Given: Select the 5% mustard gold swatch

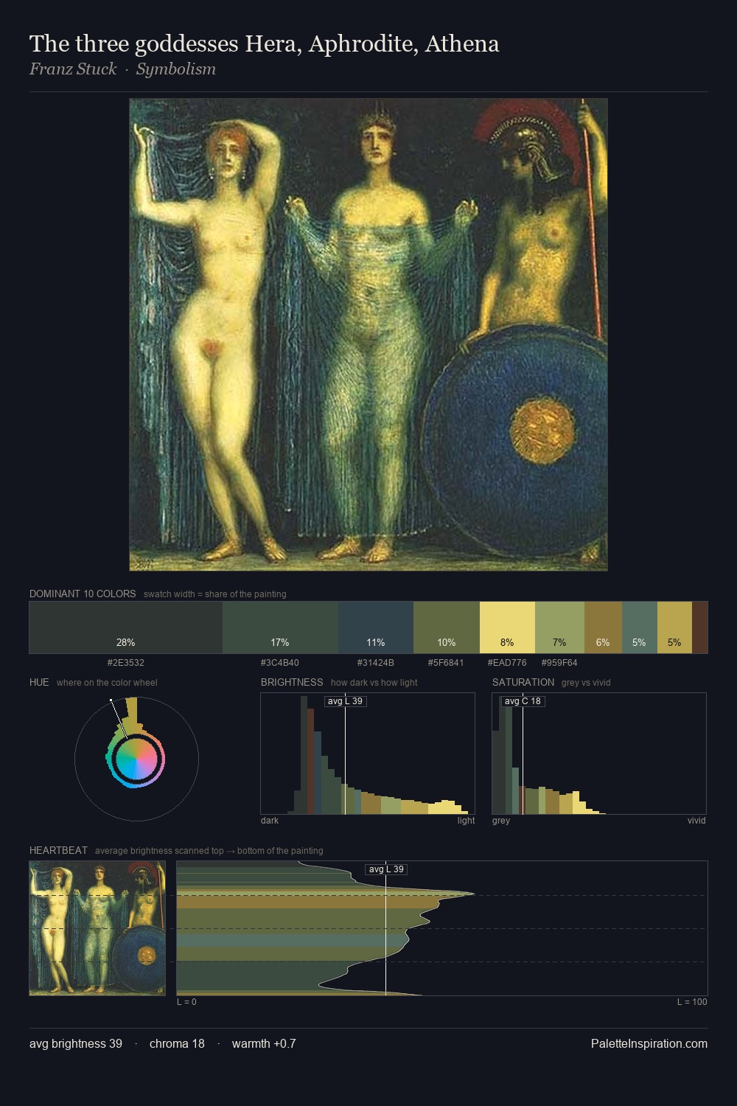Looking at the screenshot, I should (x=674, y=627).
